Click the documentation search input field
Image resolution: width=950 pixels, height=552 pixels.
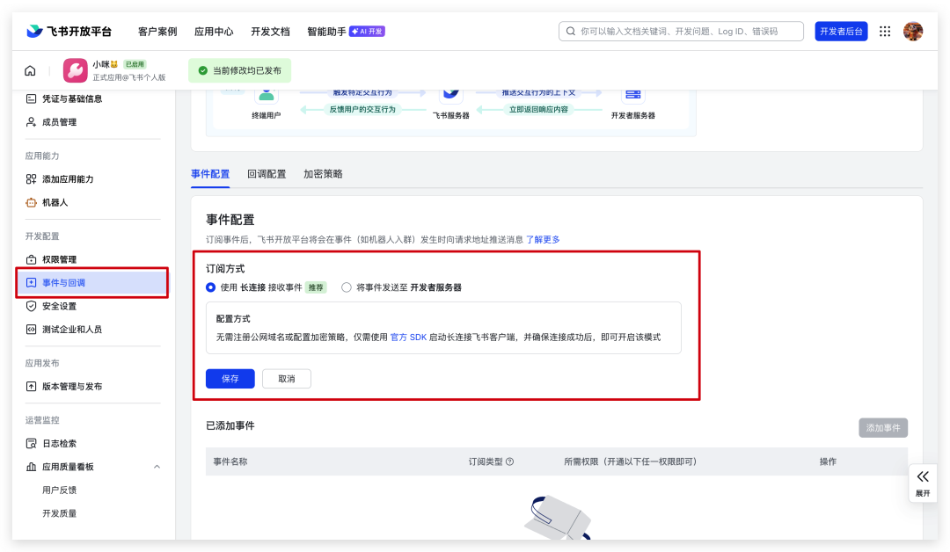(x=686, y=32)
